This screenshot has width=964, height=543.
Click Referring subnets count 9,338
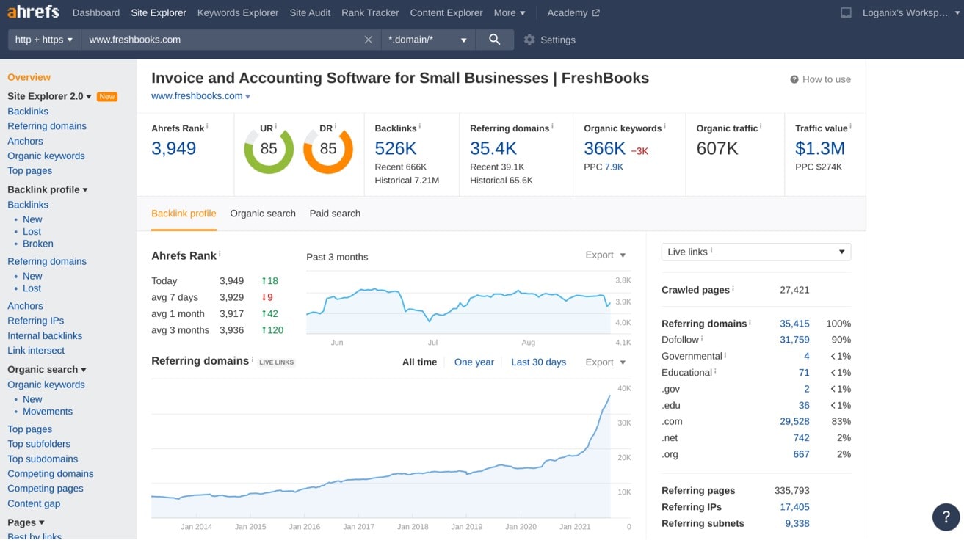pos(797,523)
